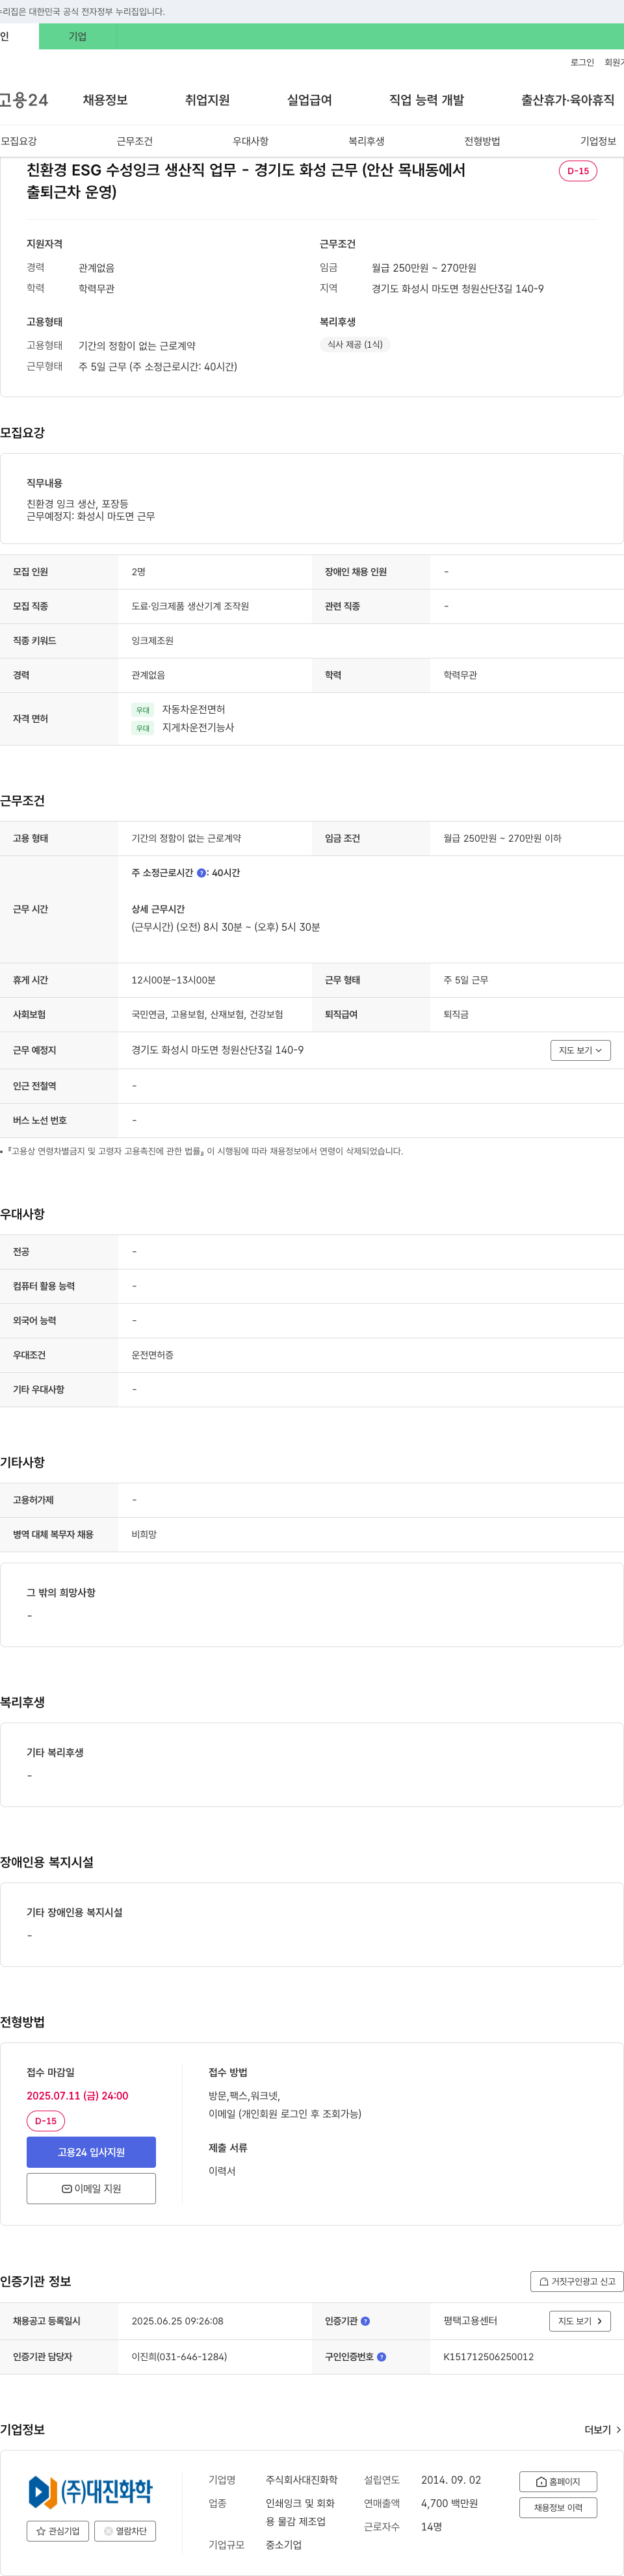Select 구인인증번호 value K151712506250012
The image size is (624, 2576).
pyautogui.click(x=488, y=2357)
